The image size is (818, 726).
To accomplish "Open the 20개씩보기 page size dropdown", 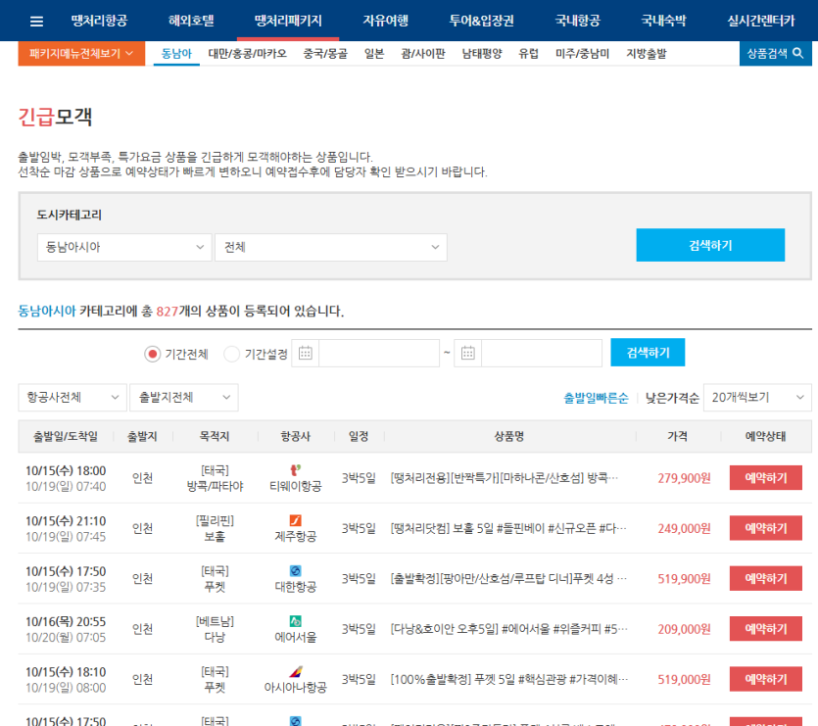I will pyautogui.click(x=757, y=397).
